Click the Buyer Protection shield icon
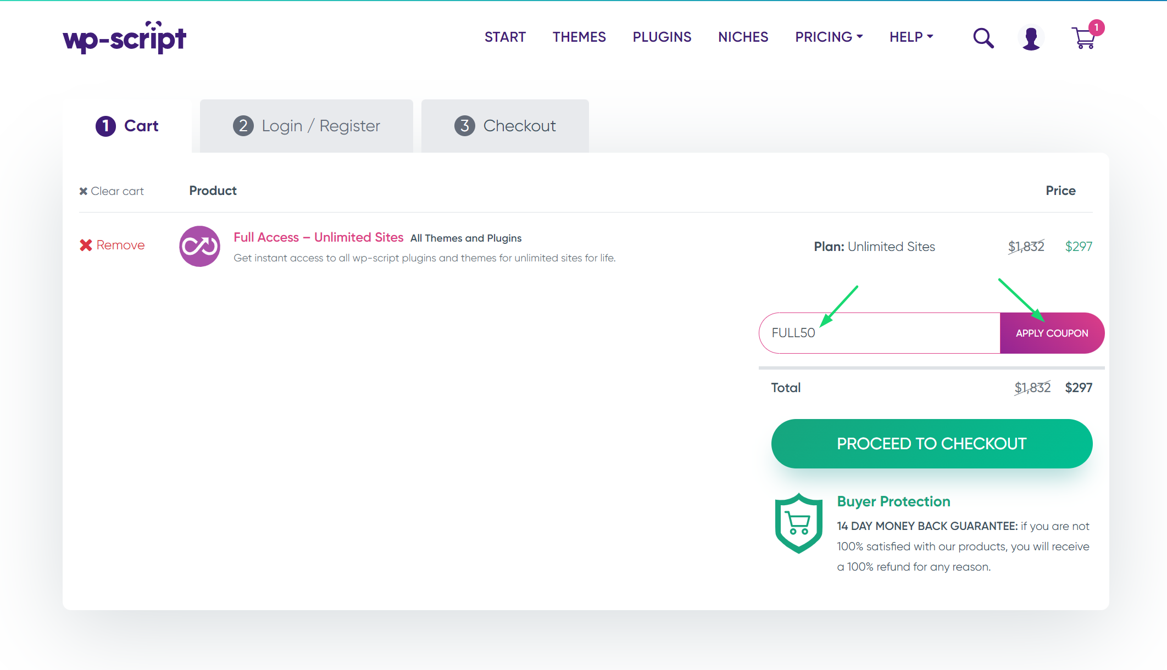The image size is (1167, 670). [x=798, y=523]
